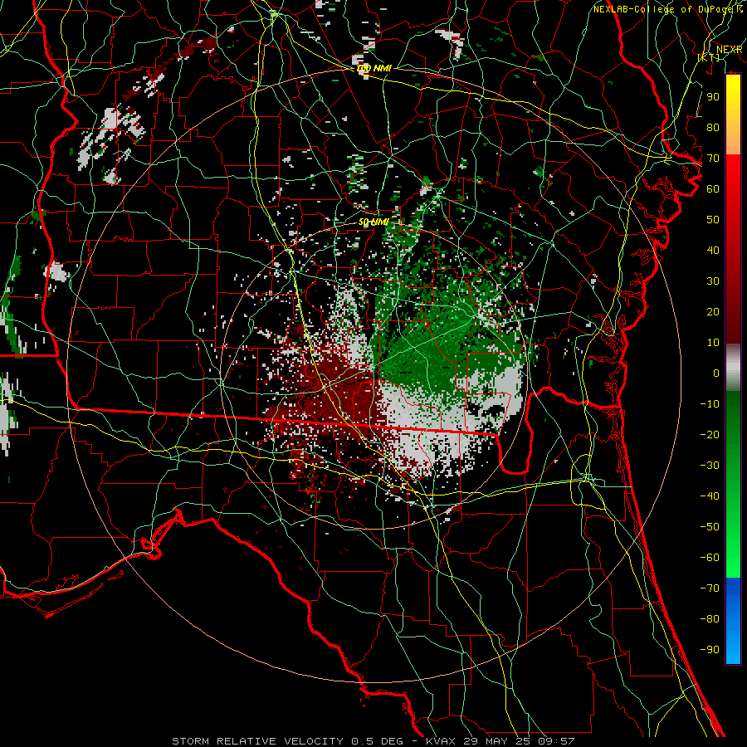This screenshot has width=747, height=747.
Task: Click the -80 legend value
Action: click(x=710, y=619)
